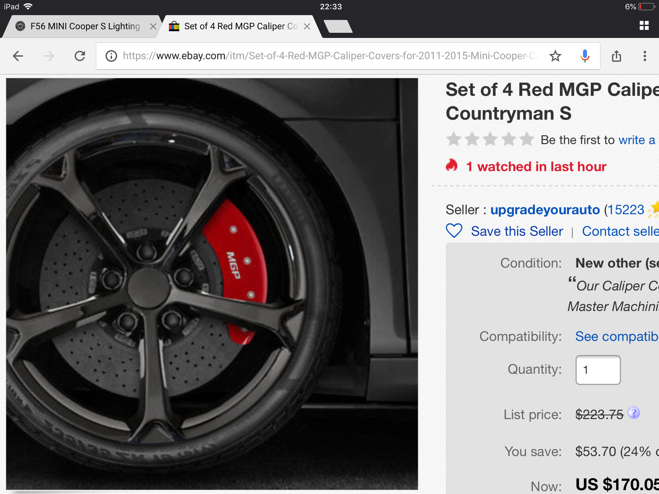659x494 pixels.
Task: Go back to the previous page
Action: [x=18, y=56]
